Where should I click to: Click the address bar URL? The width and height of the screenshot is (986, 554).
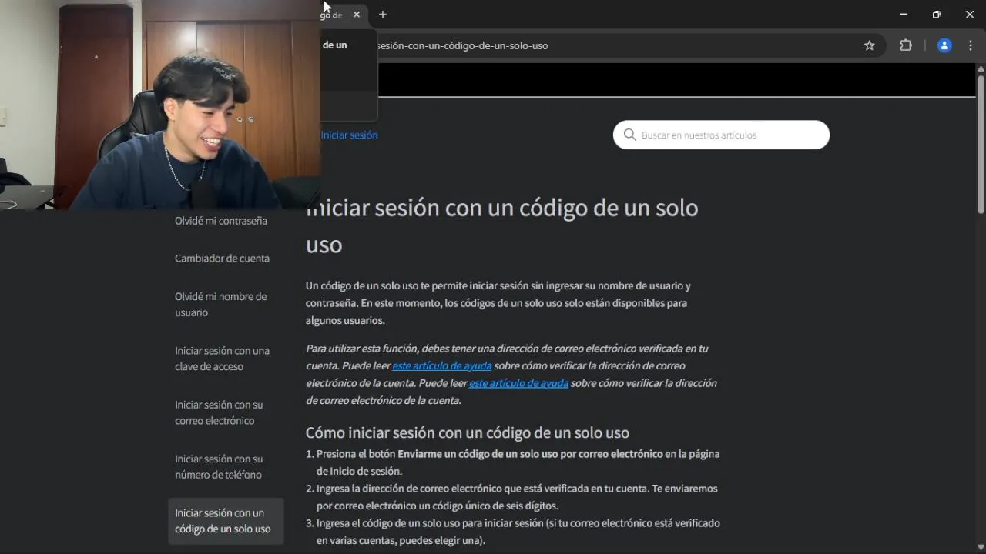[x=464, y=45]
